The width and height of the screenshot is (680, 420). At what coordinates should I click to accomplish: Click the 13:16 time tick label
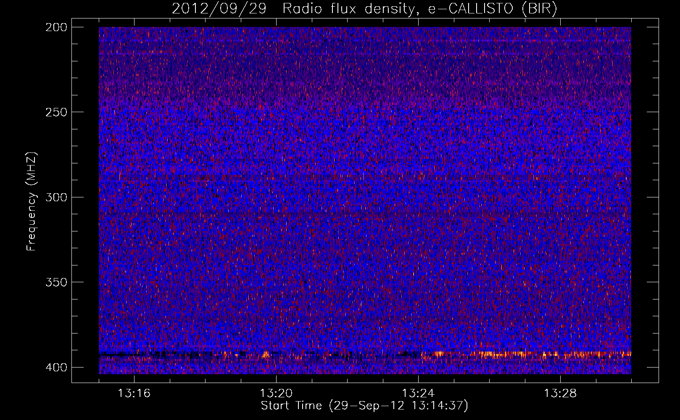tap(134, 394)
